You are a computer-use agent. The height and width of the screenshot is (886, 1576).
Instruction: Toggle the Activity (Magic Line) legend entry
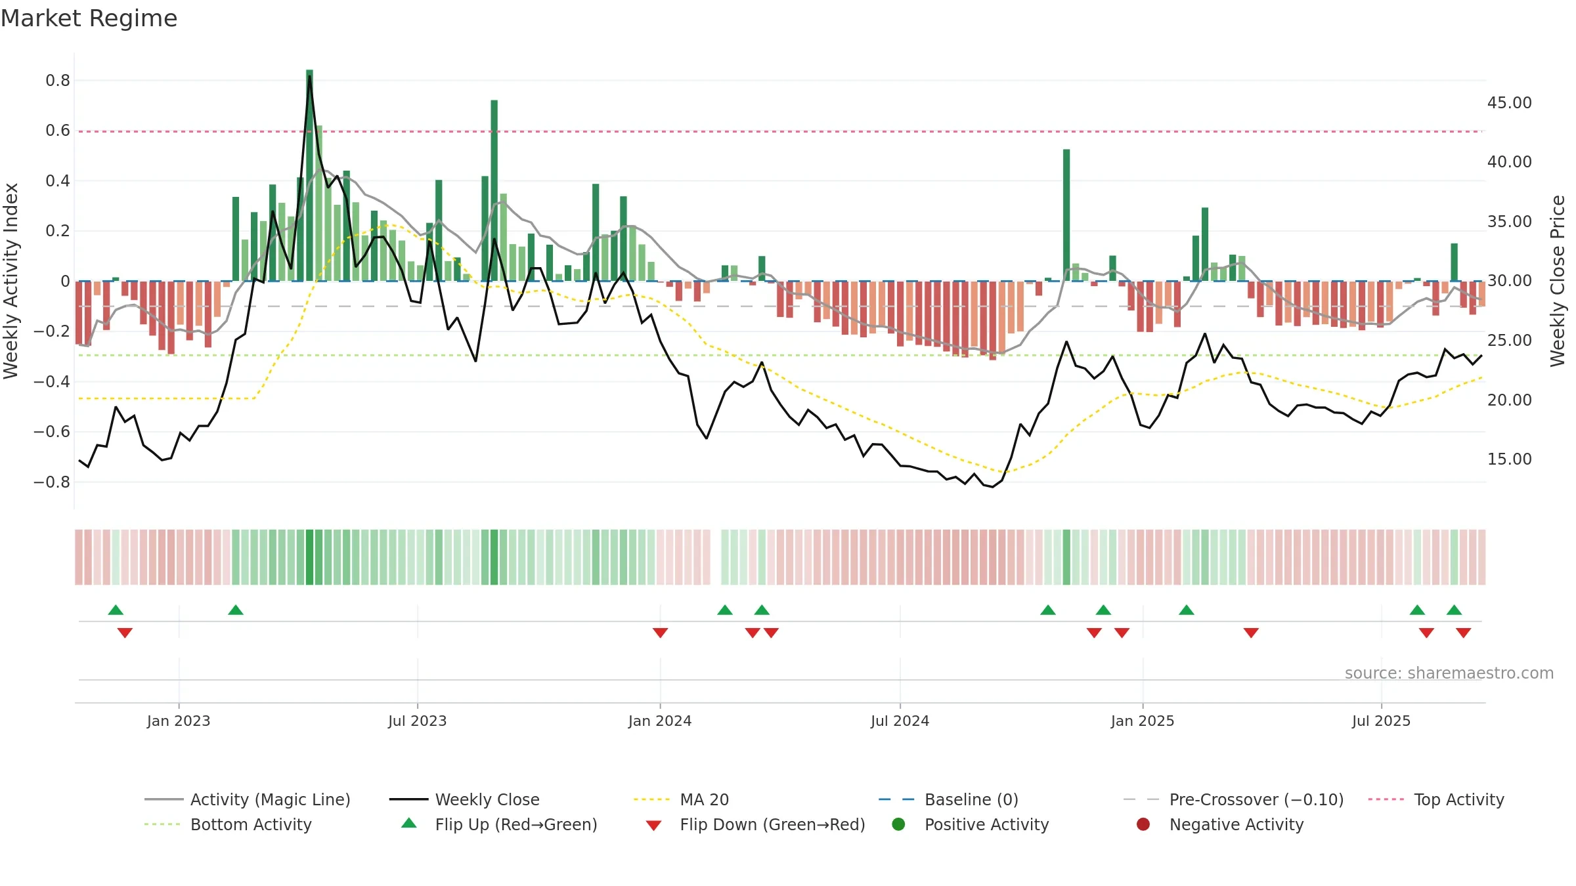(x=248, y=799)
